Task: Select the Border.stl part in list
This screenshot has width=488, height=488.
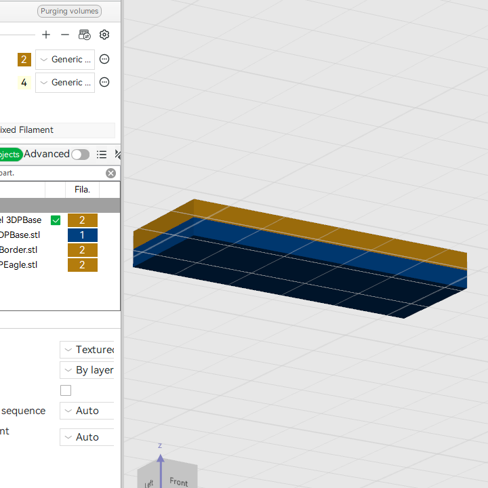Action: [x=19, y=250]
